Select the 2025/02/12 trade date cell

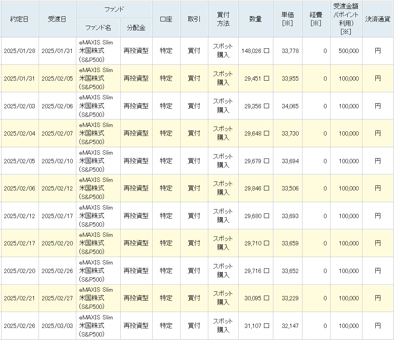[19, 216]
